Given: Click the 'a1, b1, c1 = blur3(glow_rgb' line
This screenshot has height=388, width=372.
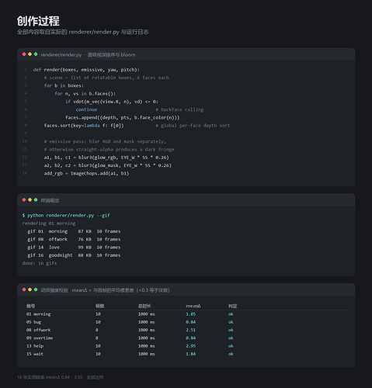Looking at the screenshot, I should [106, 158].
